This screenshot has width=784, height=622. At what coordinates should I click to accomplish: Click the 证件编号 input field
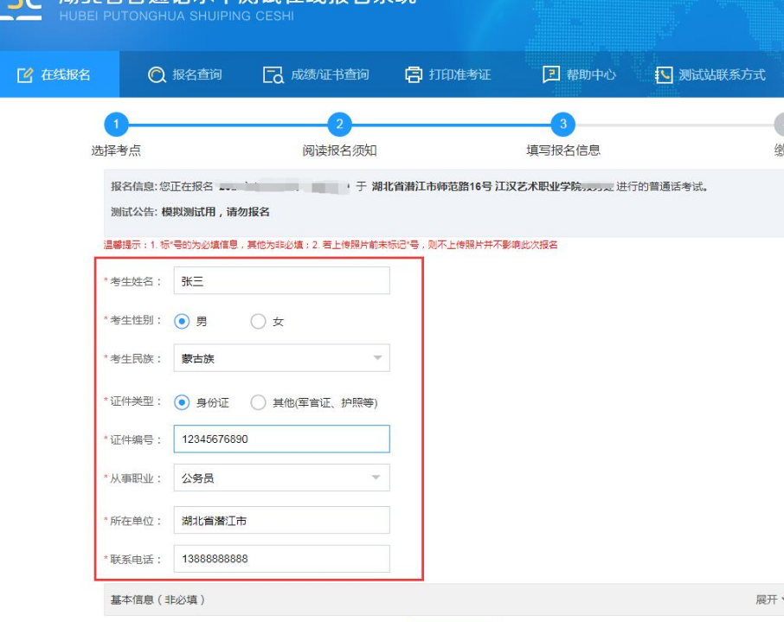click(281, 439)
